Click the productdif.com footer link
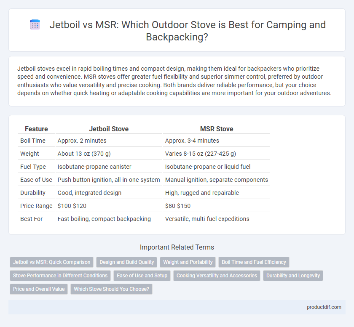The image size is (354, 327). [324, 307]
